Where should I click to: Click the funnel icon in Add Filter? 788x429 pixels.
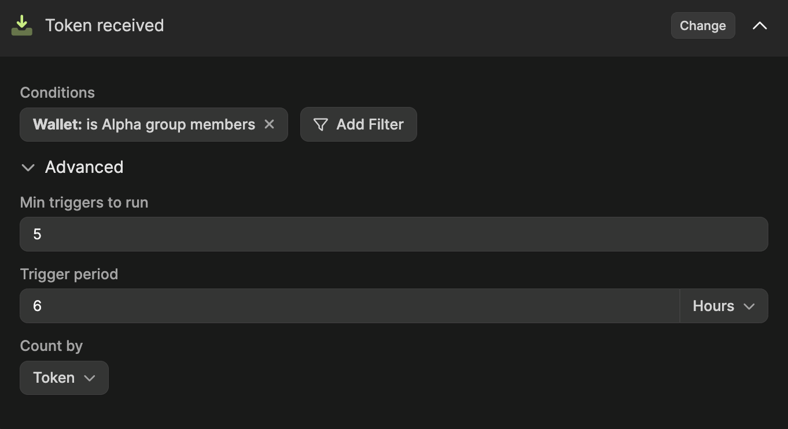(321, 124)
